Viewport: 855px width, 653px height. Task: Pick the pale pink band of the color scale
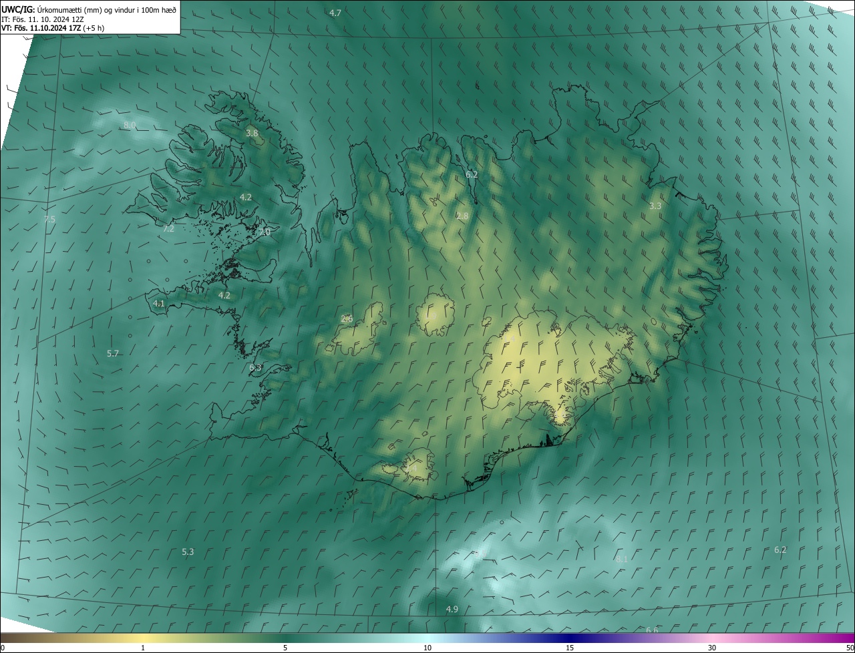point(712,638)
